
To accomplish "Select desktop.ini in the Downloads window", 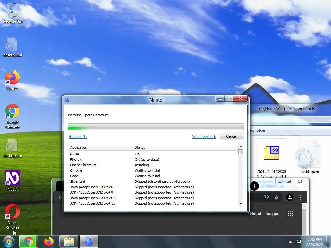I will [310, 157].
